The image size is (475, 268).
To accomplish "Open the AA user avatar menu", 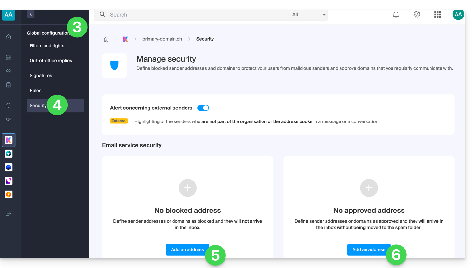I will 458,14.
